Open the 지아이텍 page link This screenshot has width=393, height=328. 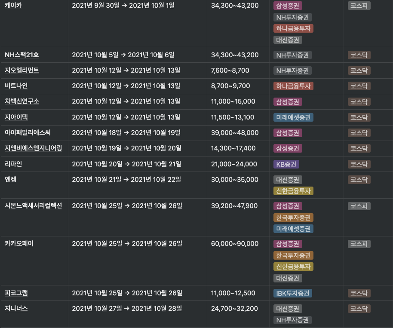(16, 117)
